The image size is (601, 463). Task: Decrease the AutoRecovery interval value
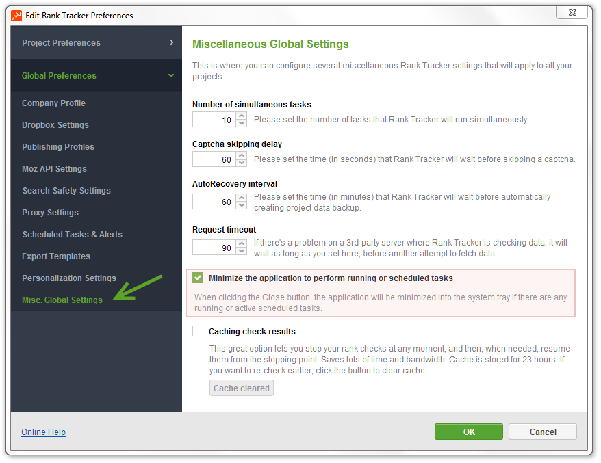241,205
